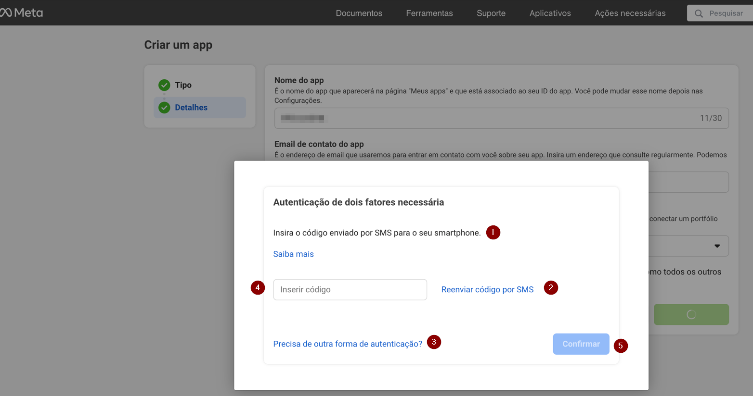Go to Suporte in the top bar

[x=491, y=13]
